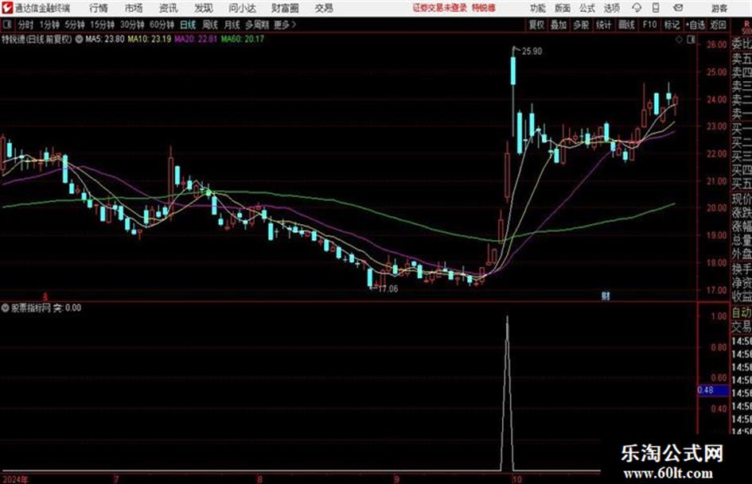Open the 问小达 menu
Screen dimensions: 752x484
coord(242,8)
